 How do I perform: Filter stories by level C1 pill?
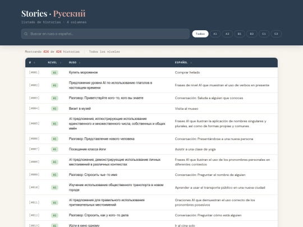tap(264, 34)
